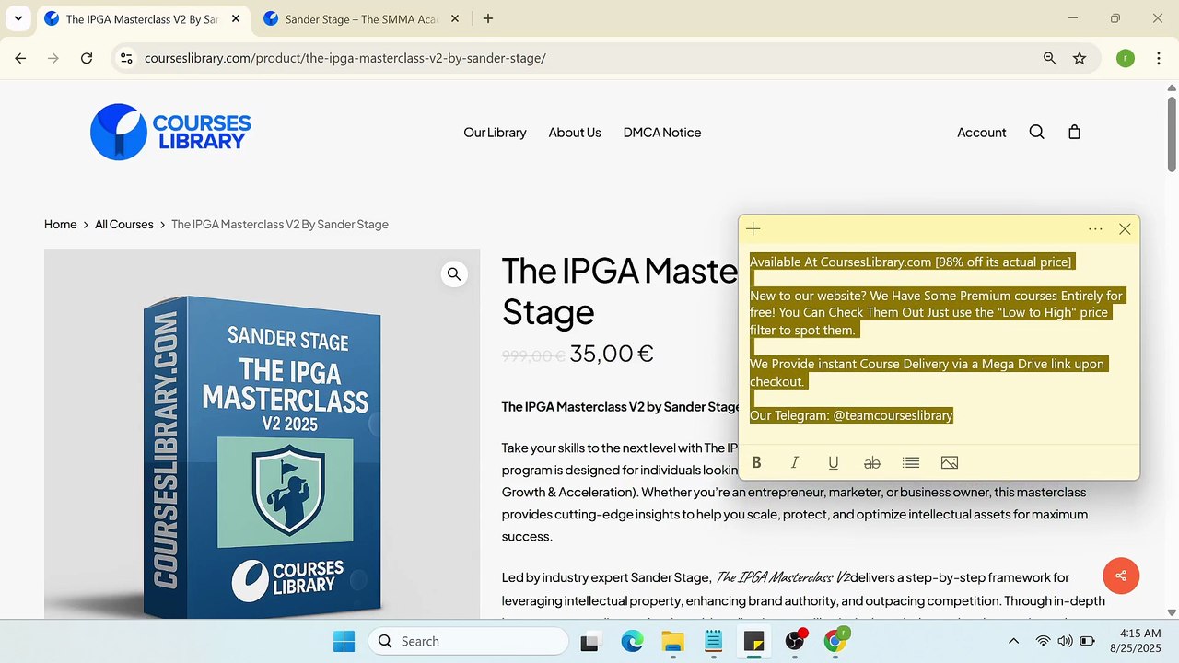Click the note line "Our Telegram: @teamcourseslibrary"
Viewport: 1179px width, 663px height.
pyautogui.click(x=851, y=415)
